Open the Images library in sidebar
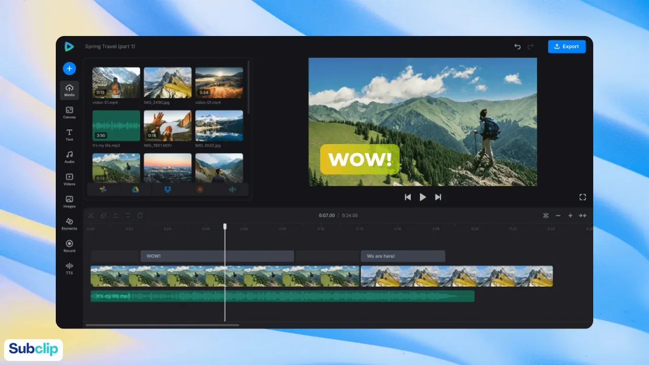 (69, 202)
